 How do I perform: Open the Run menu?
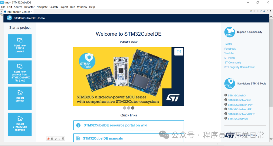click(x=73, y=7)
